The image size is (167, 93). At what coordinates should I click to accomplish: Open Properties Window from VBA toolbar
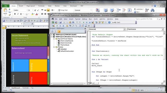pyautogui.click(x=99, y=22)
